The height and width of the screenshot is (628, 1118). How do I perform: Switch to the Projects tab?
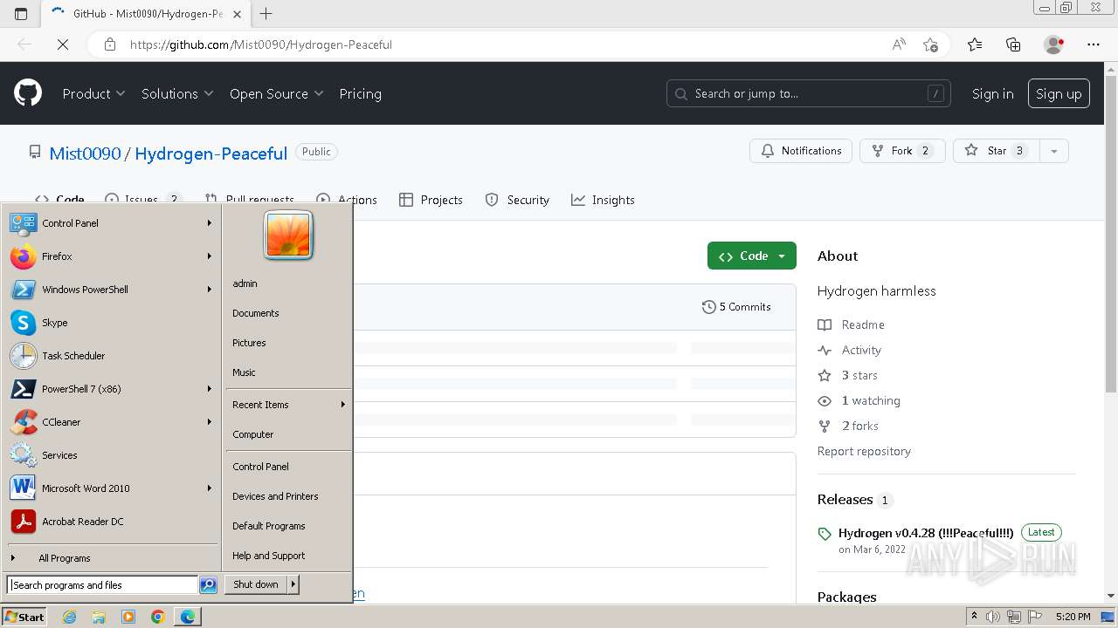[x=431, y=200]
